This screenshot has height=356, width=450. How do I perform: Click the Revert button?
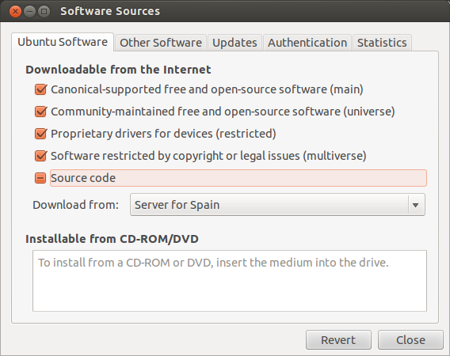click(x=338, y=340)
